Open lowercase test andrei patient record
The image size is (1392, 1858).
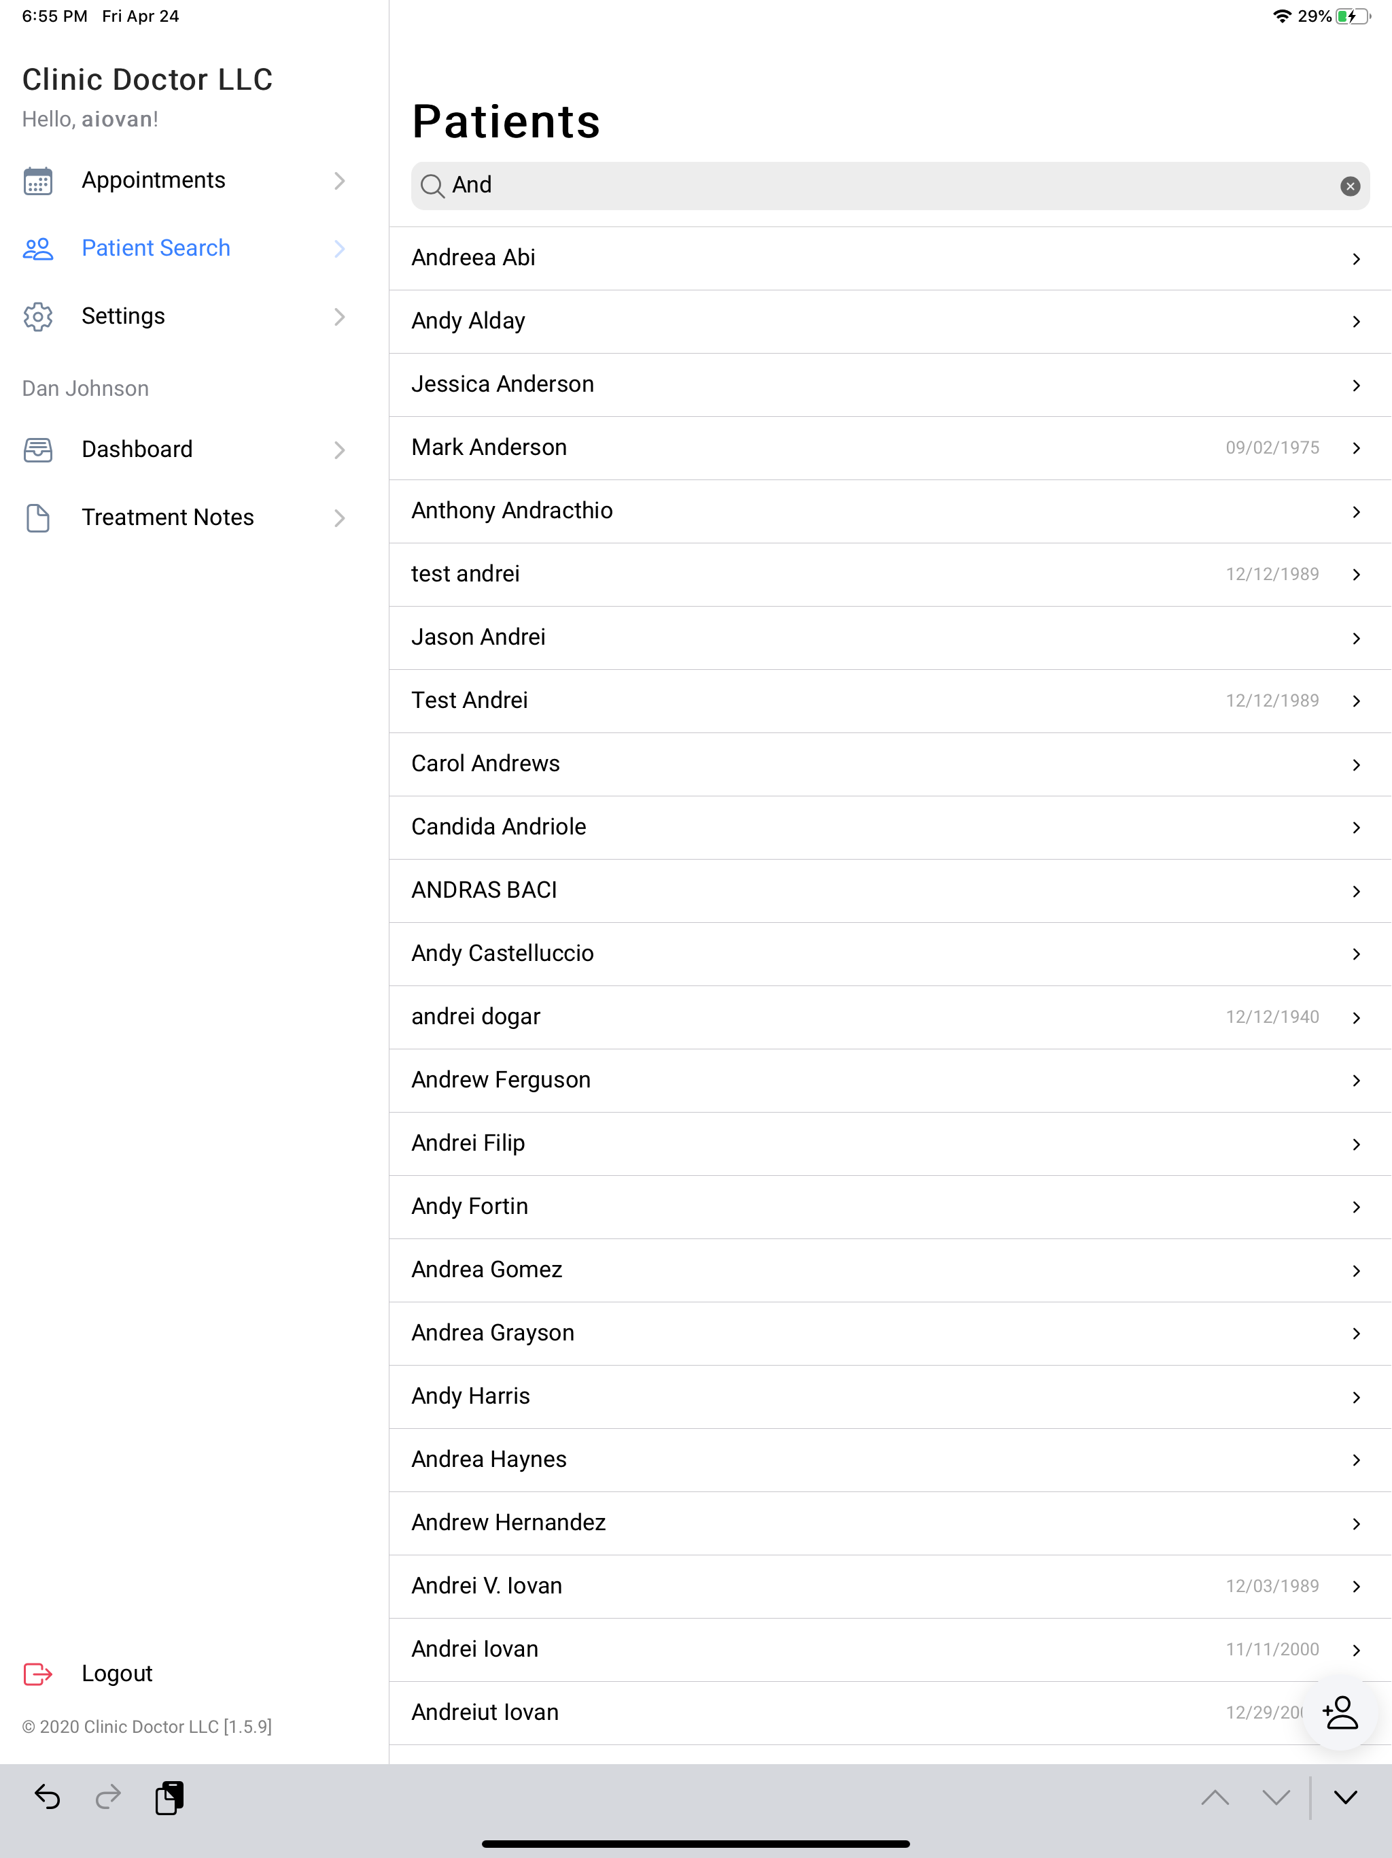coord(890,575)
